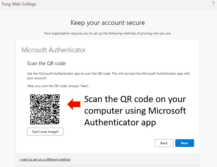Click the red arrow pointing at QR code
The width and height of the screenshot is (217, 167).
point(74,104)
